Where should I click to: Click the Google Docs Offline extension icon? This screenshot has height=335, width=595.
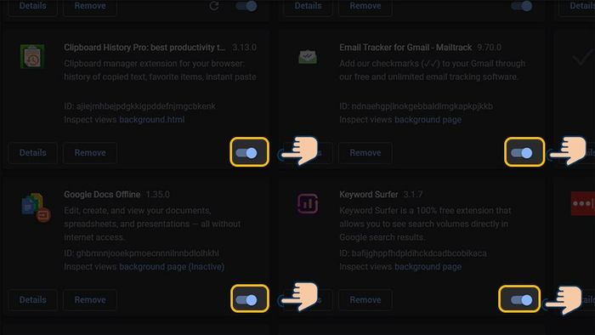coord(36,207)
